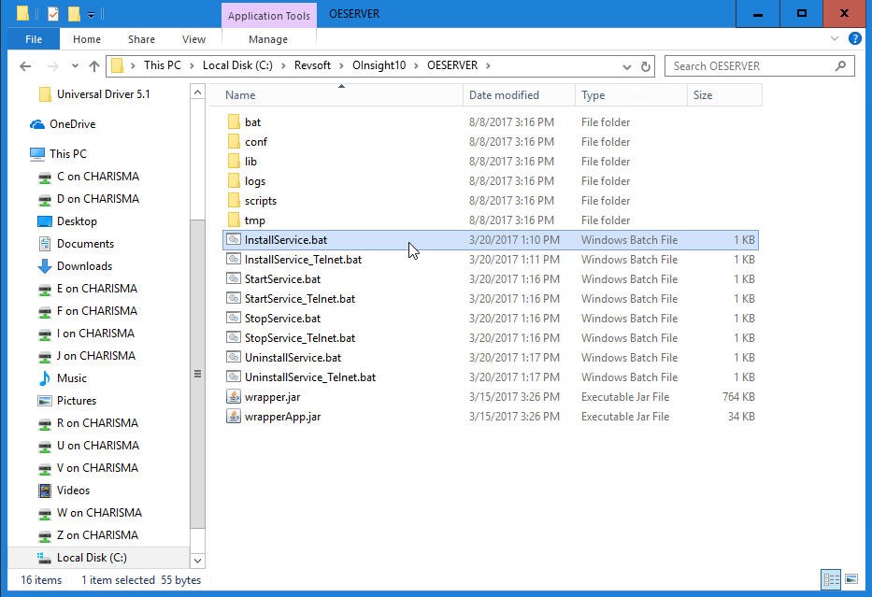Screen dimensions: 872x597
Task: Select the StopService_Telnet.bat file icon
Action: point(234,338)
